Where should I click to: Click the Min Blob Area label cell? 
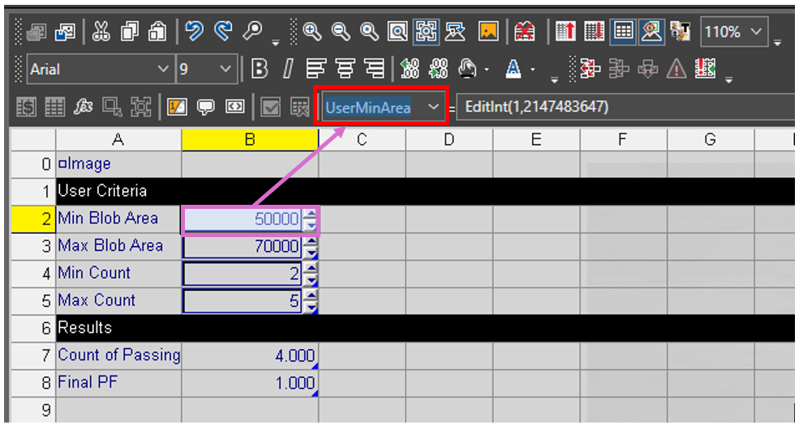(118, 219)
